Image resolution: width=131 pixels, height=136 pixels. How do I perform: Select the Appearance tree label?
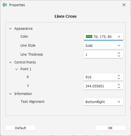click(23, 29)
